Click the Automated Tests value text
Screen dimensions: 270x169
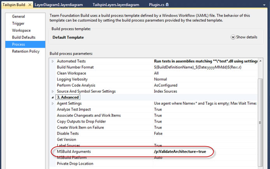click(x=206, y=61)
